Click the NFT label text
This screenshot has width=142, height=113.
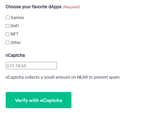point(15,34)
